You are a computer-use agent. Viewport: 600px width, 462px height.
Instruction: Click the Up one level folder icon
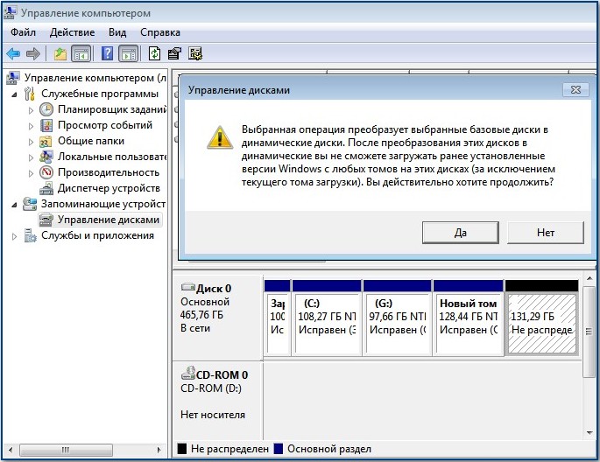(x=60, y=53)
